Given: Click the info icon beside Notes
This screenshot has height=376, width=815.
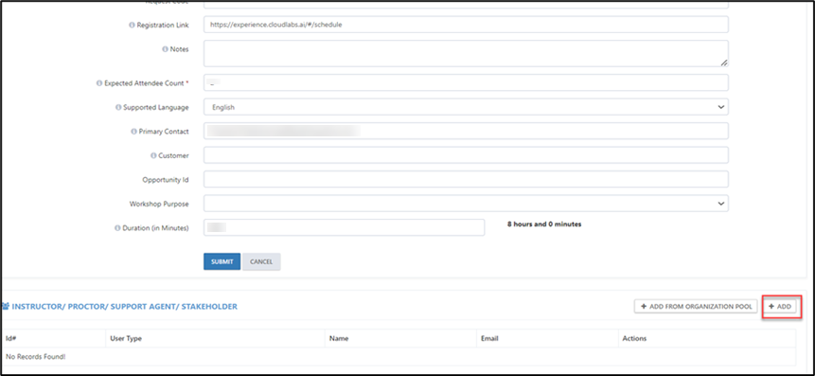Looking at the screenshot, I should point(166,49).
